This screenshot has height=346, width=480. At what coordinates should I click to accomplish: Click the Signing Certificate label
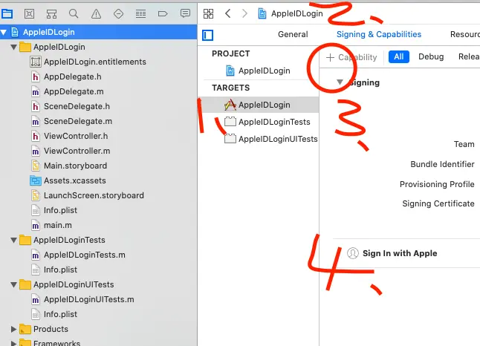tap(438, 203)
